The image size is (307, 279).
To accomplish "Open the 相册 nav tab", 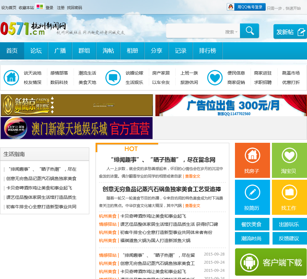I will 132,51.
